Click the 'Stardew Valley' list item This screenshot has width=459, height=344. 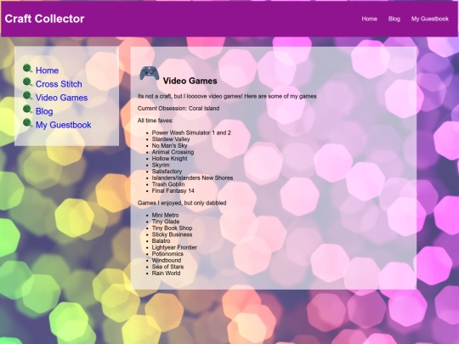tap(171, 139)
